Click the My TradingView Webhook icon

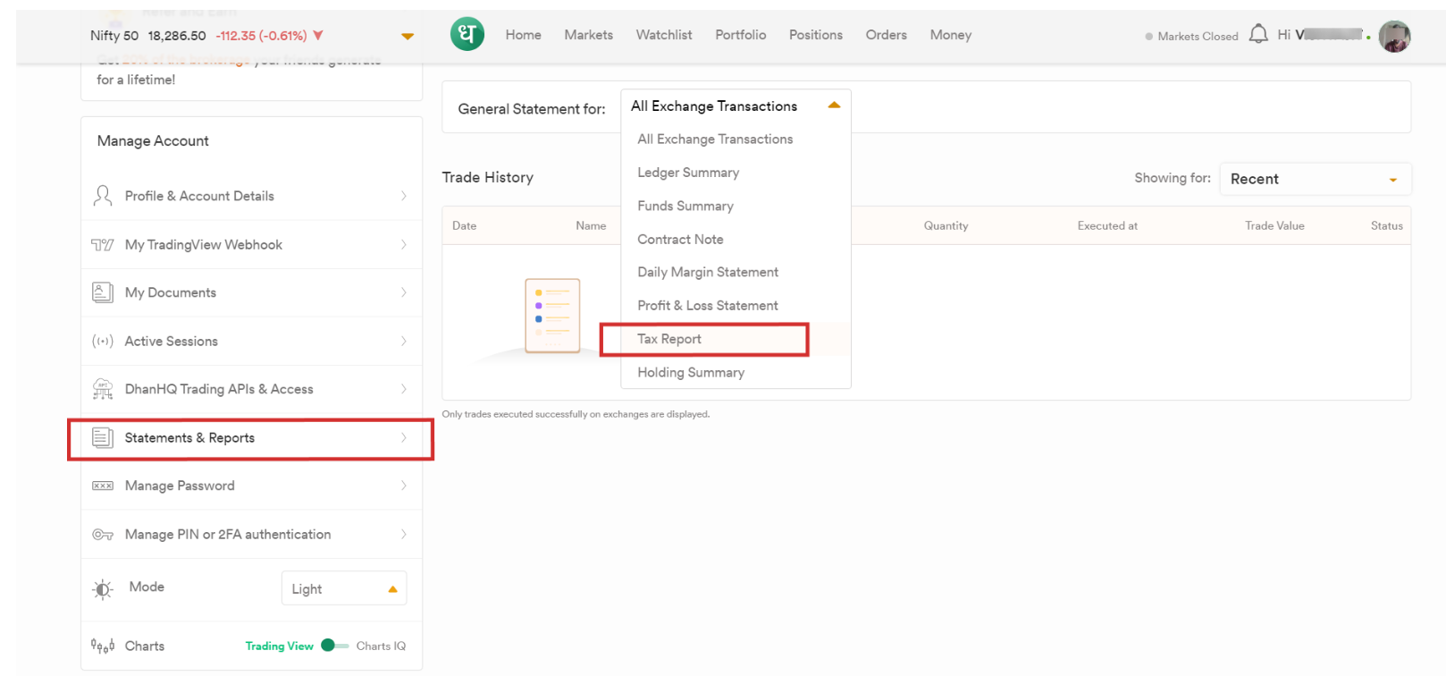[x=103, y=245]
